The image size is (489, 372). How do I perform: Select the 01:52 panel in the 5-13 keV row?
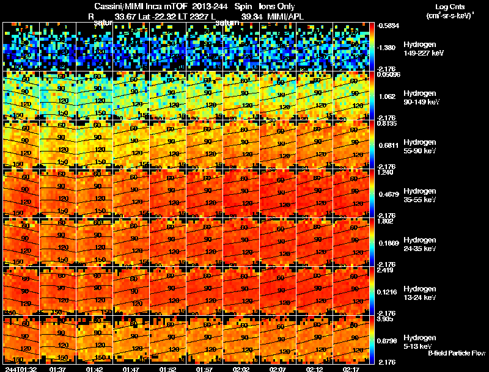pyautogui.click(x=167, y=340)
